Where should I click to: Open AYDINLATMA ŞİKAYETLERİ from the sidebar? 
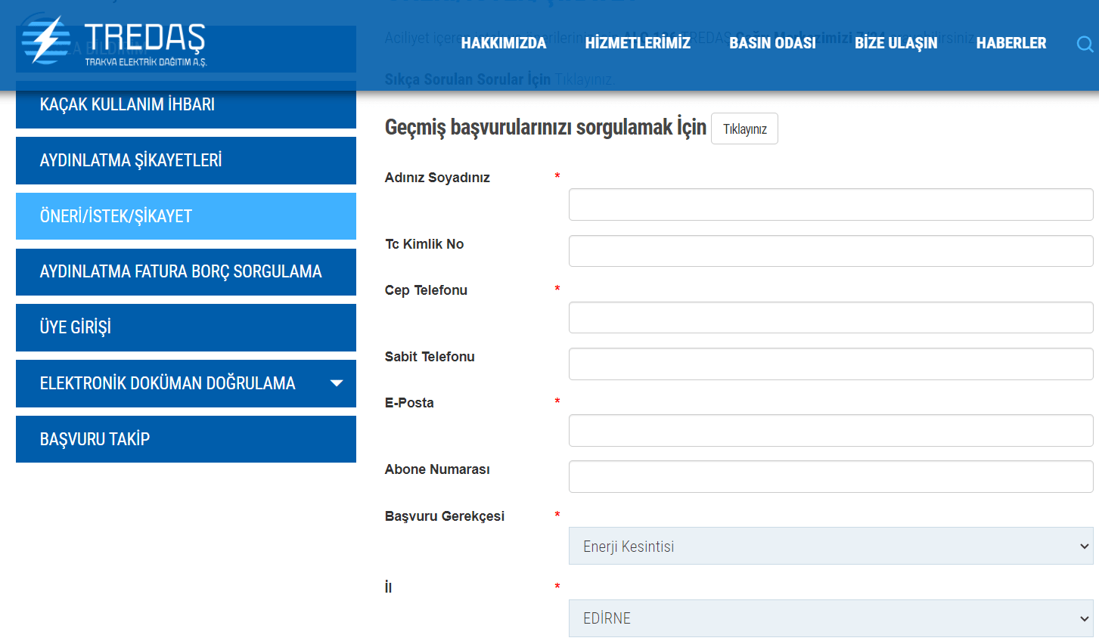[185, 160]
